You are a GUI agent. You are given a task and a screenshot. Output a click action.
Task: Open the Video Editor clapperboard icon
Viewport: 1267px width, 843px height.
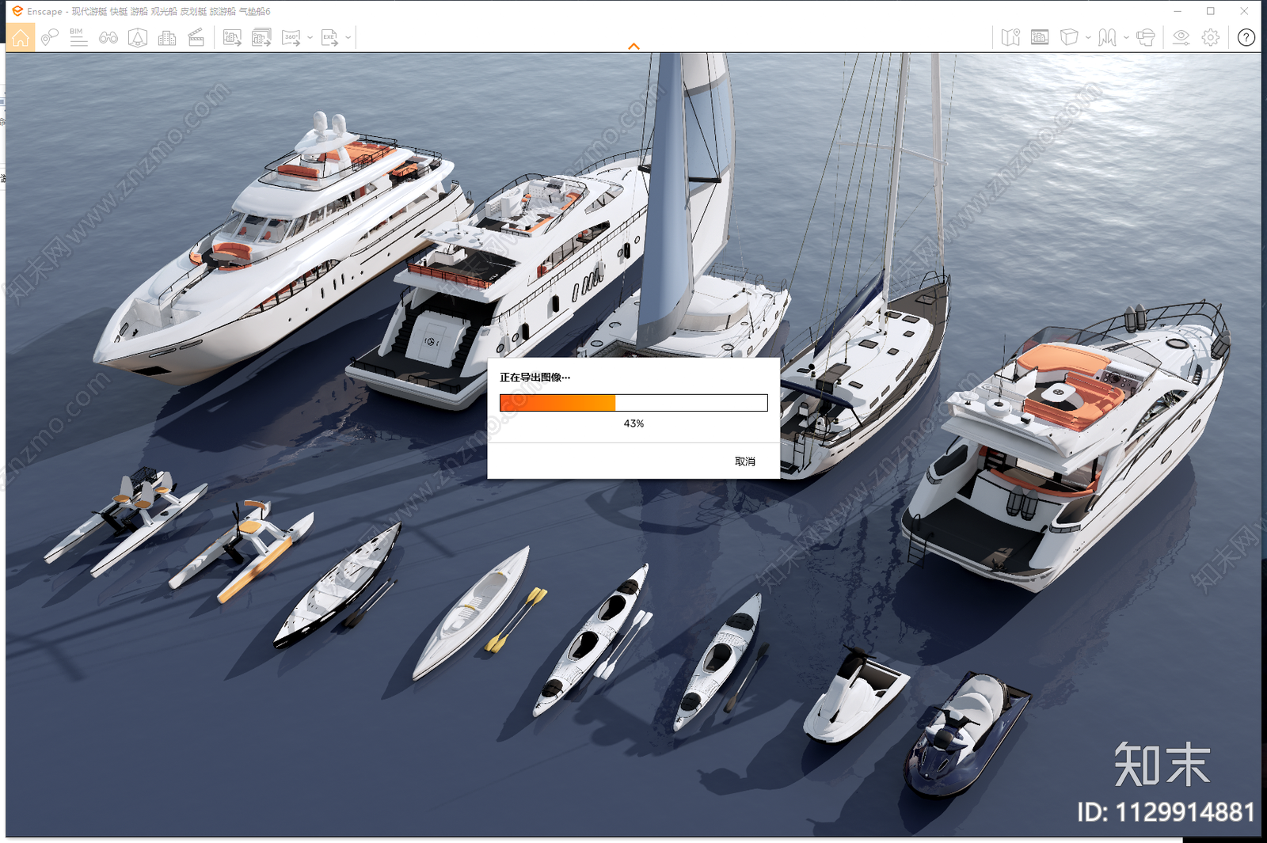(x=196, y=37)
